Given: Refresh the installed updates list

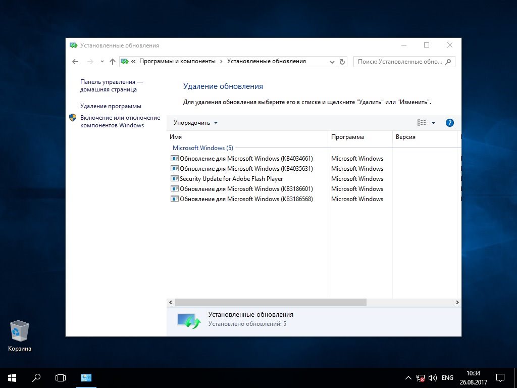Looking at the screenshot, I should tap(342, 62).
